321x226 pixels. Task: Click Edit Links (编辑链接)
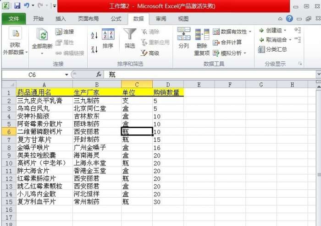[x=70, y=53]
